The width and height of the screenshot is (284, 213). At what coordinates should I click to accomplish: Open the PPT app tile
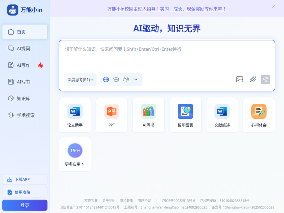(x=111, y=115)
